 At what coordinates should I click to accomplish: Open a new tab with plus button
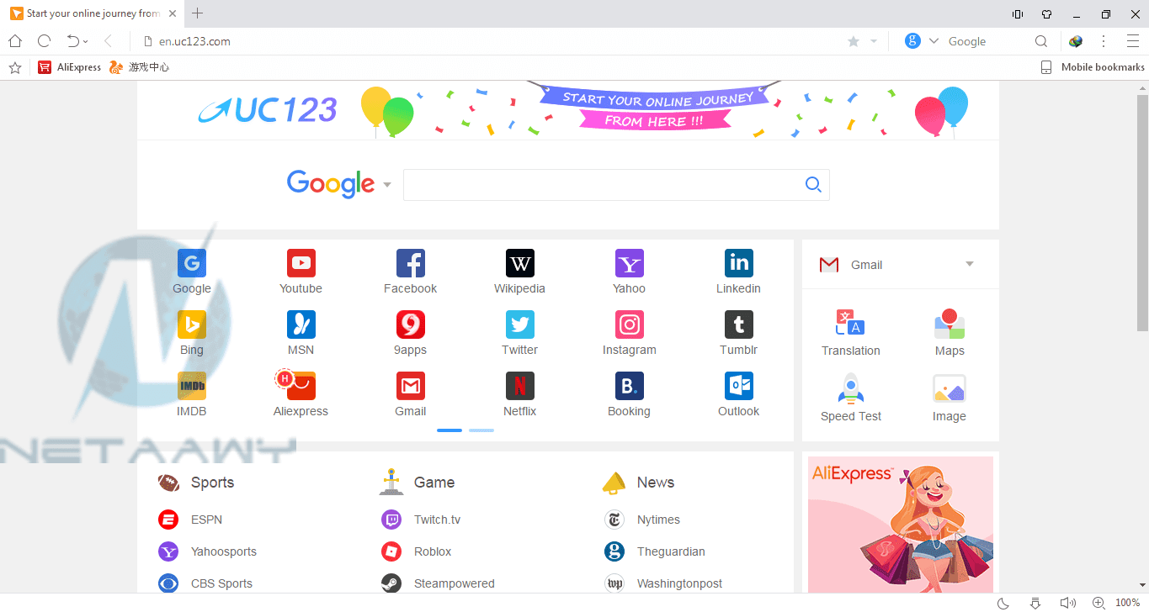198,13
